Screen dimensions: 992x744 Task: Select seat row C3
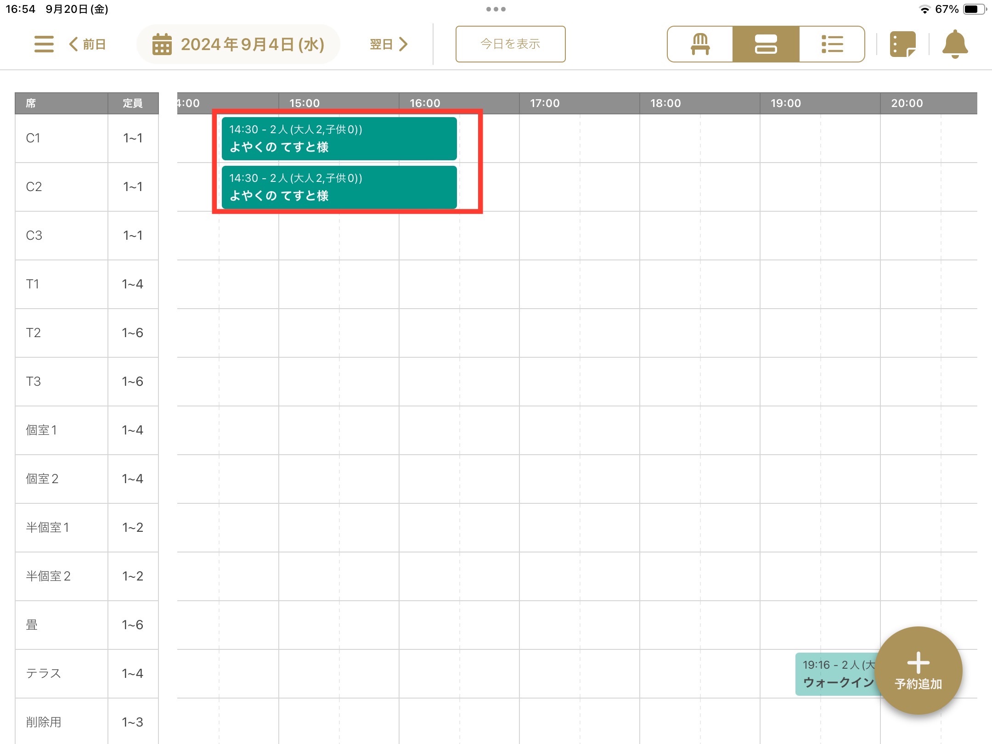62,236
